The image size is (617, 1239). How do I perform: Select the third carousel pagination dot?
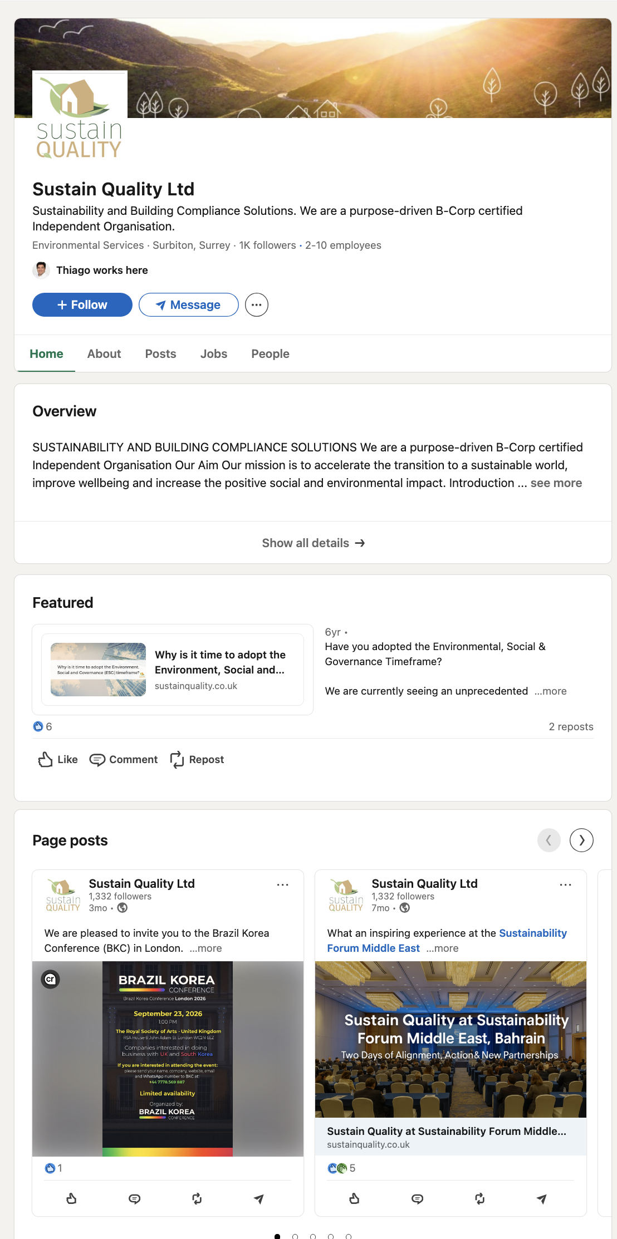313,1236
